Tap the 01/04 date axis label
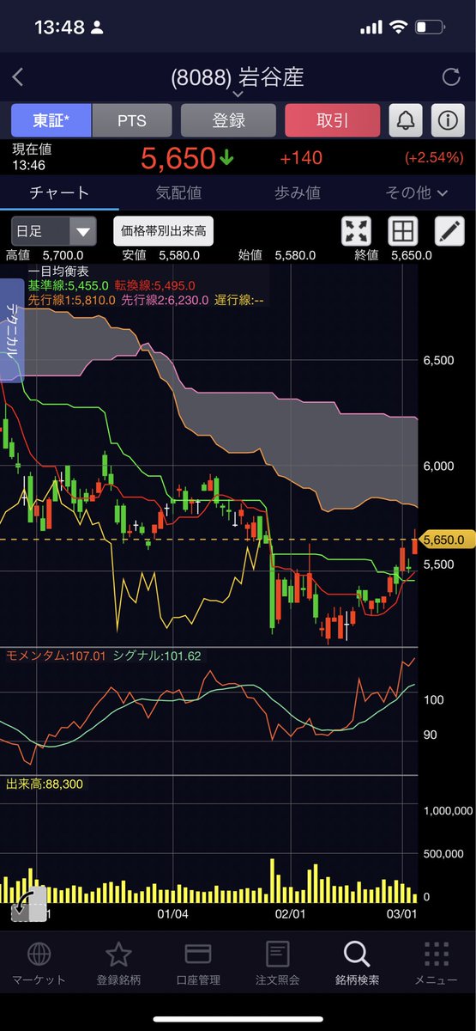The image size is (476, 1031). point(173,913)
